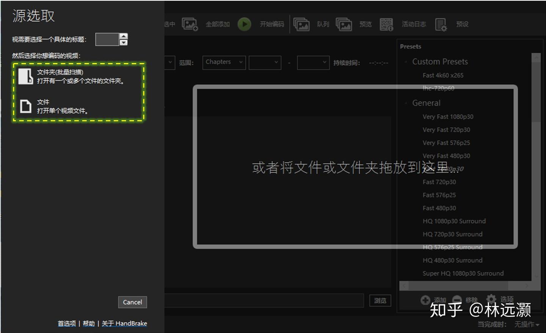Show the 活动日志 activity log icon
This screenshot has height=333, width=546.
pyautogui.click(x=386, y=24)
